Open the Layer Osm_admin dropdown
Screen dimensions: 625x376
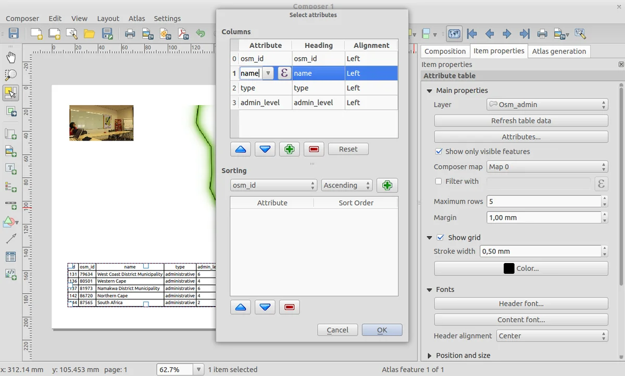tap(547, 105)
